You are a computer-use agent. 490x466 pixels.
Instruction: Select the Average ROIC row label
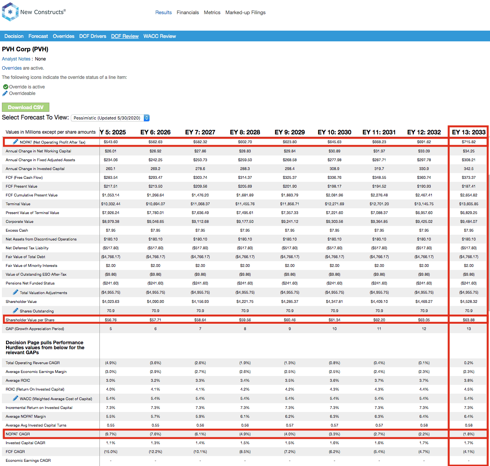[18, 380]
